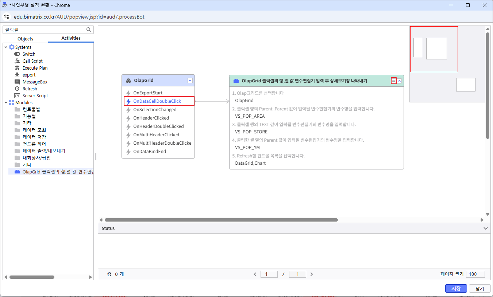This screenshot has height=297, width=493.
Task: Switch to the Objects tab
Action: (x=26, y=39)
